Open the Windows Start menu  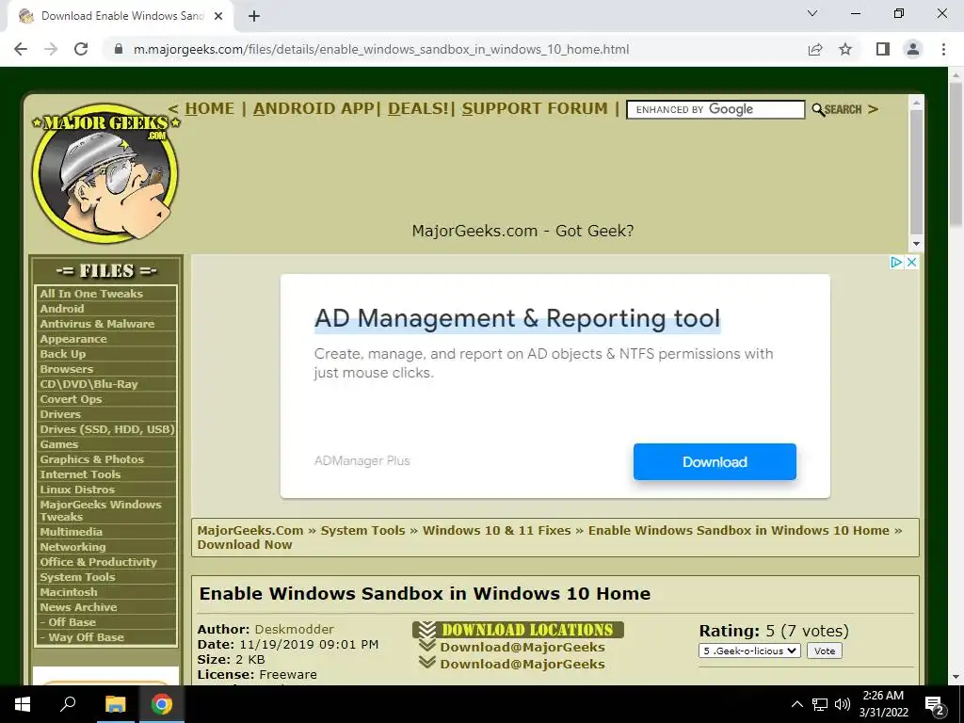pos(23,704)
